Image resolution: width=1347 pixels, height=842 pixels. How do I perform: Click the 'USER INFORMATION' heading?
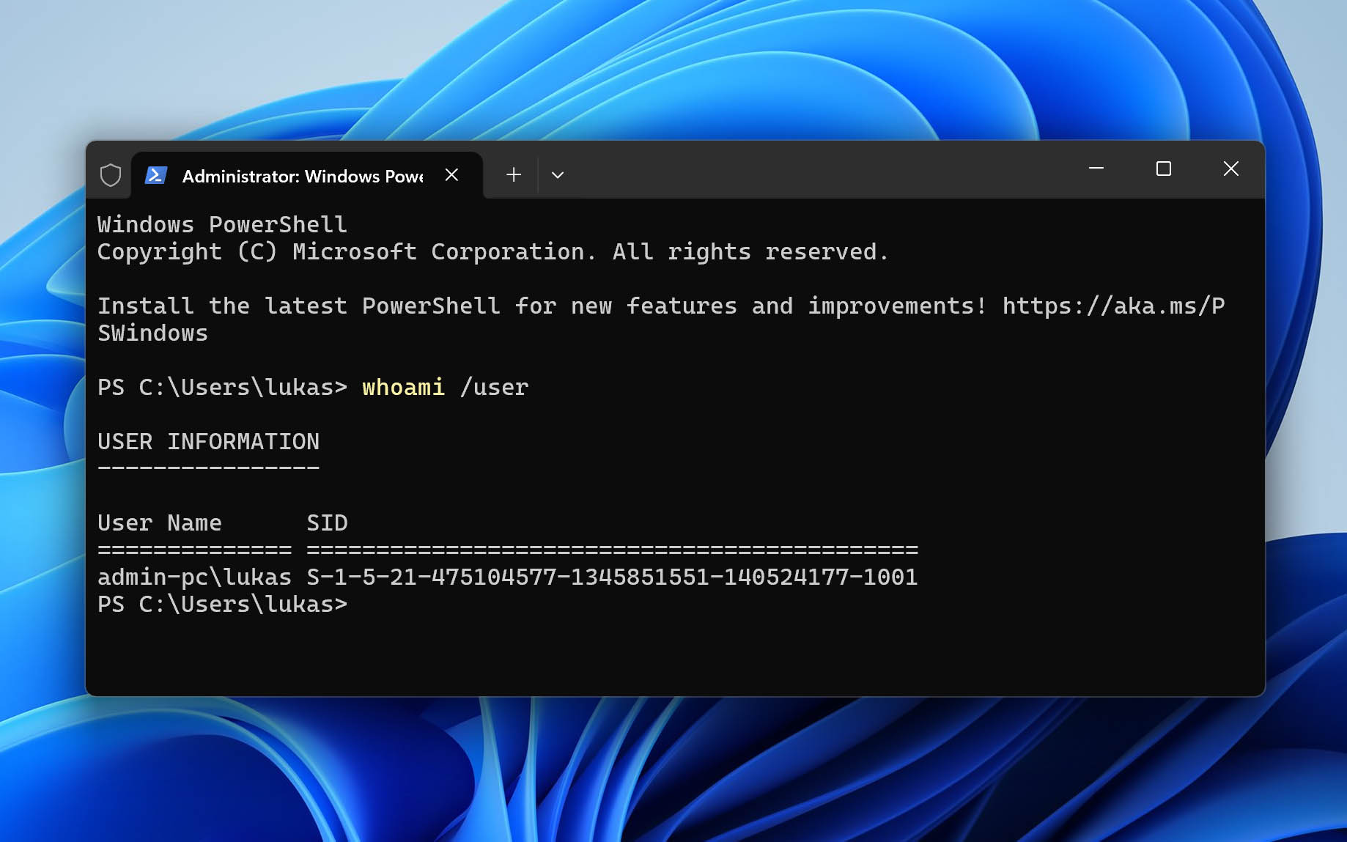click(x=208, y=441)
